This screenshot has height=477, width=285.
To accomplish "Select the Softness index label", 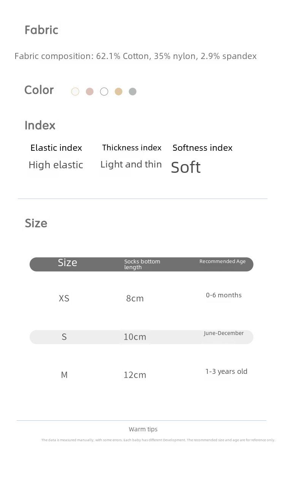I will click(x=203, y=148).
